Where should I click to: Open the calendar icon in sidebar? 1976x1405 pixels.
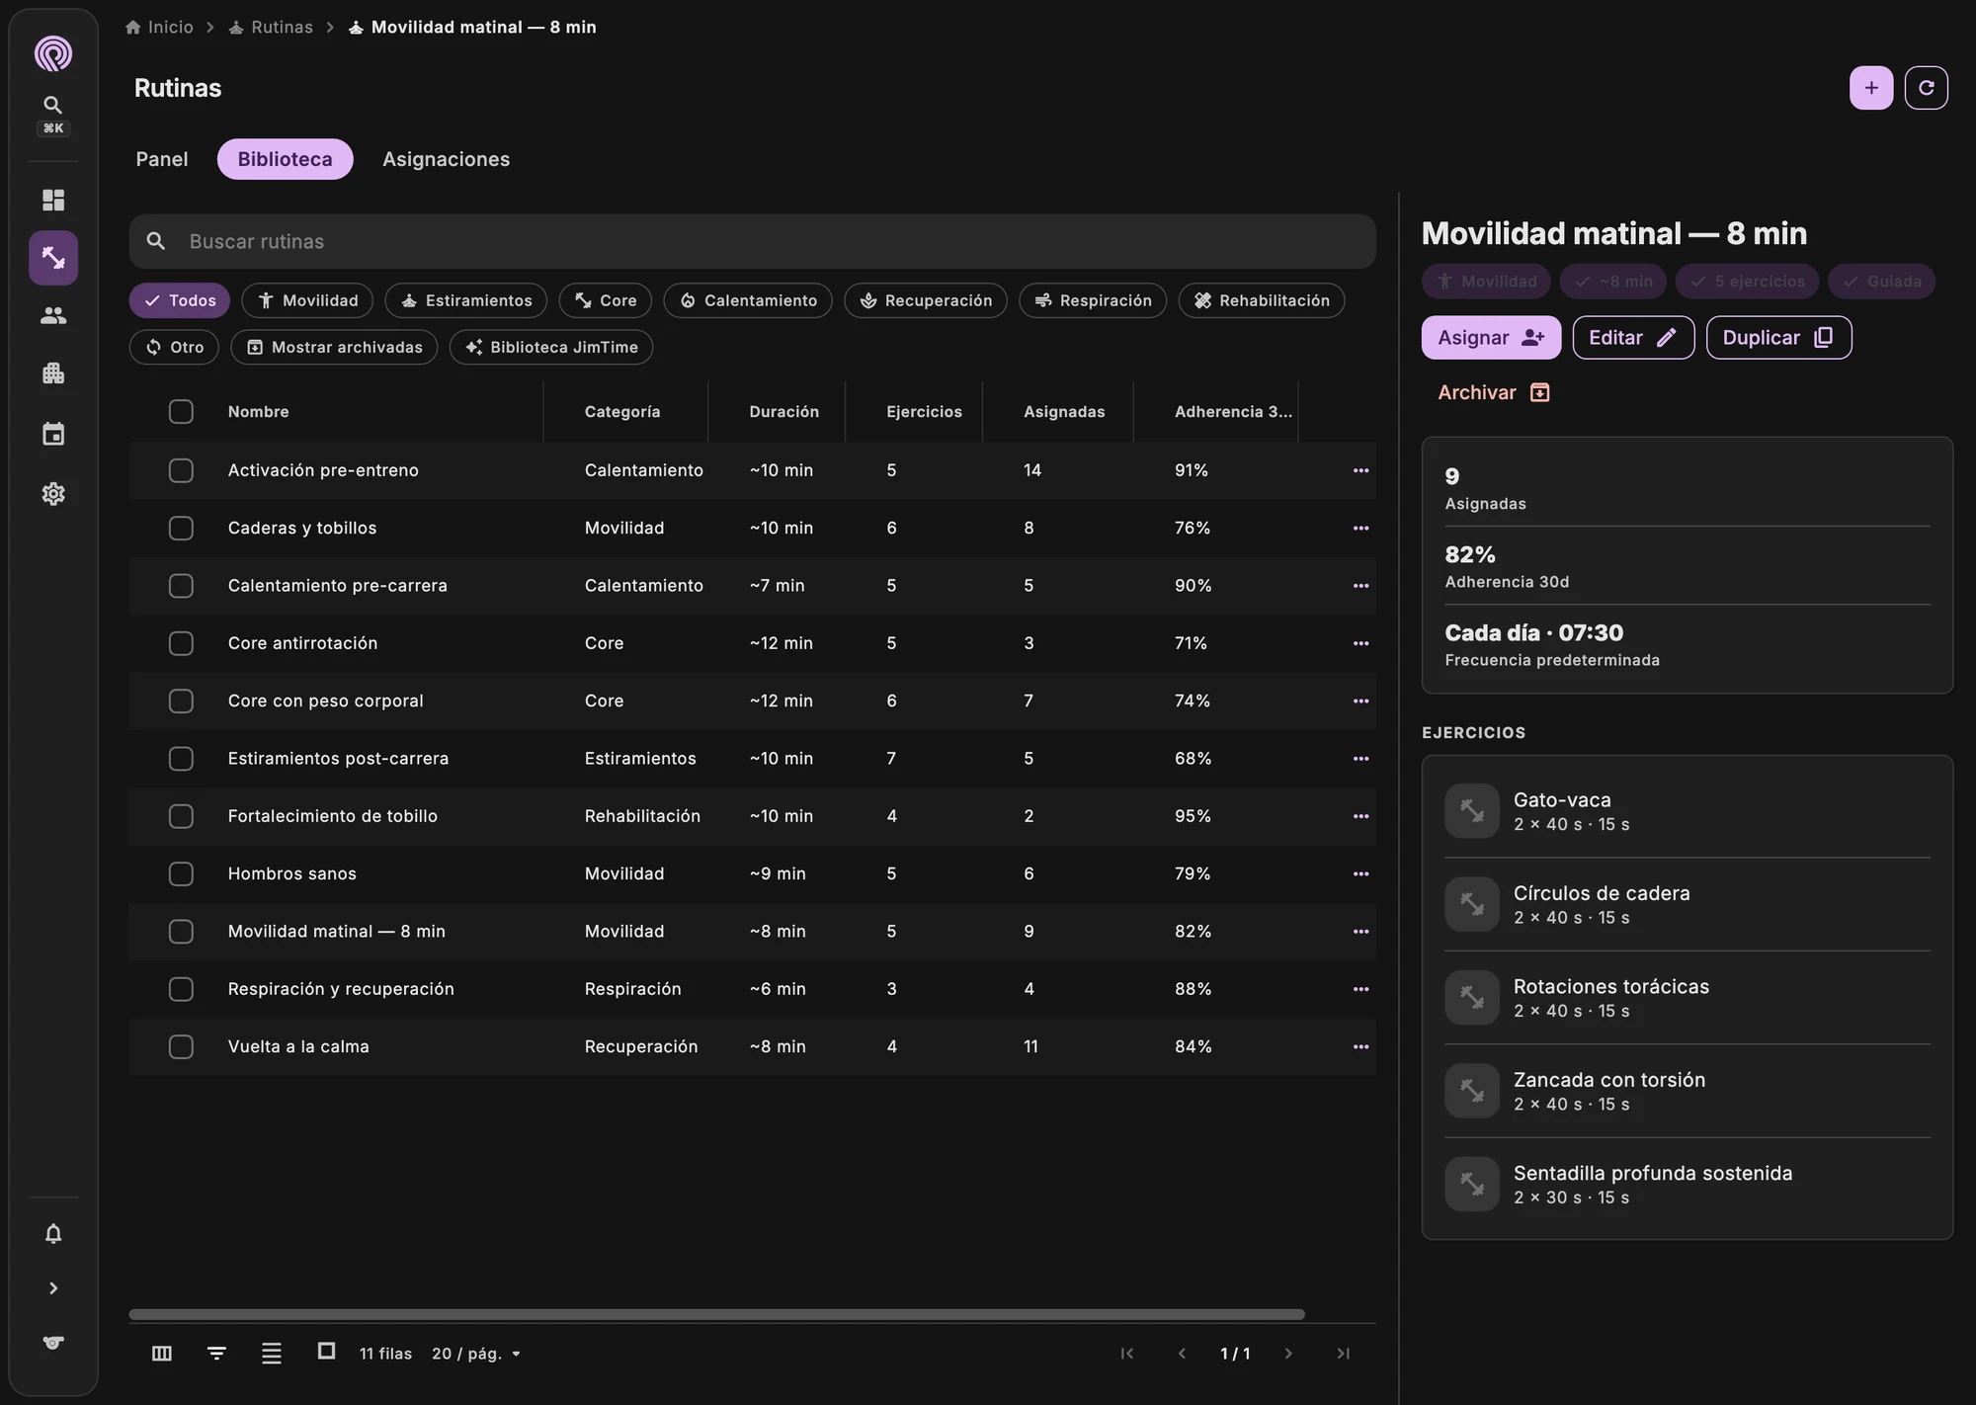pyautogui.click(x=53, y=434)
